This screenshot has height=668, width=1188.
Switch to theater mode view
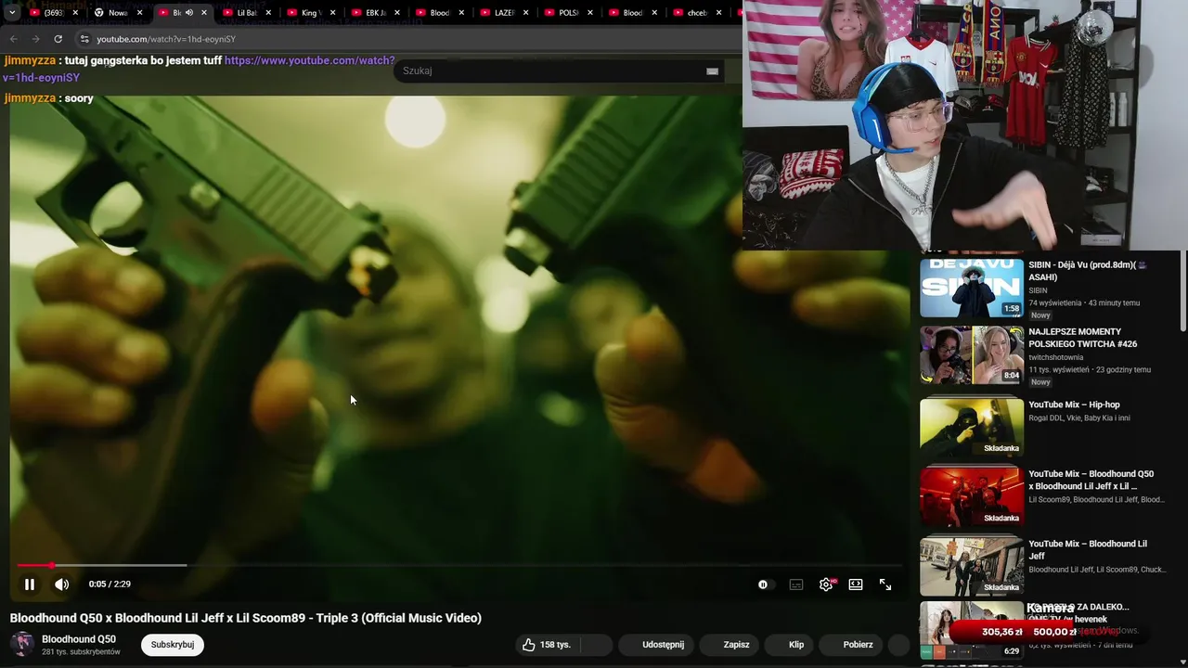[x=856, y=584]
